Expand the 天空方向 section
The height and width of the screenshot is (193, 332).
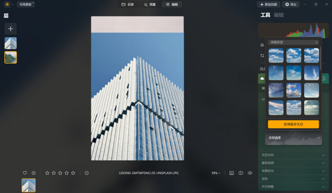293,155
